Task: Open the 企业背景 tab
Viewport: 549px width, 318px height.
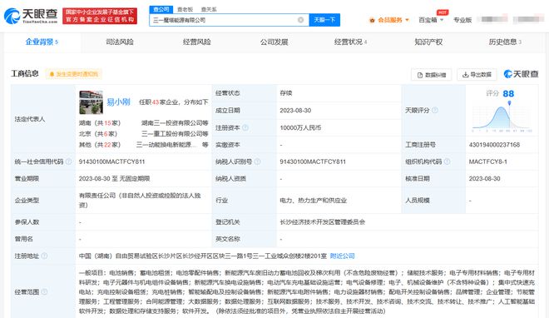Action: (x=42, y=42)
